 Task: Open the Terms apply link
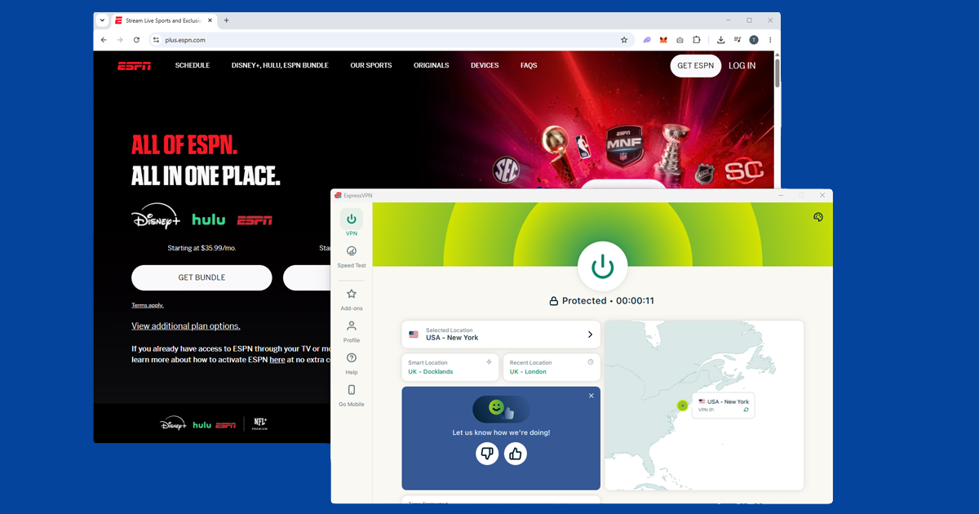(x=148, y=305)
